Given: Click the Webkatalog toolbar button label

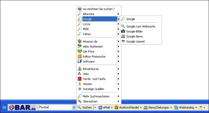Looking at the screenshot, I should 186,108.
